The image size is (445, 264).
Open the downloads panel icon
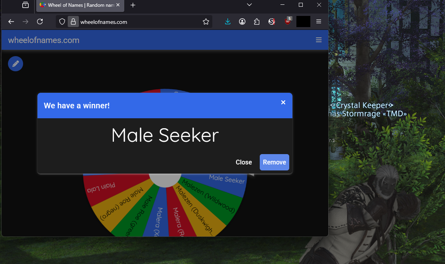pyautogui.click(x=227, y=22)
